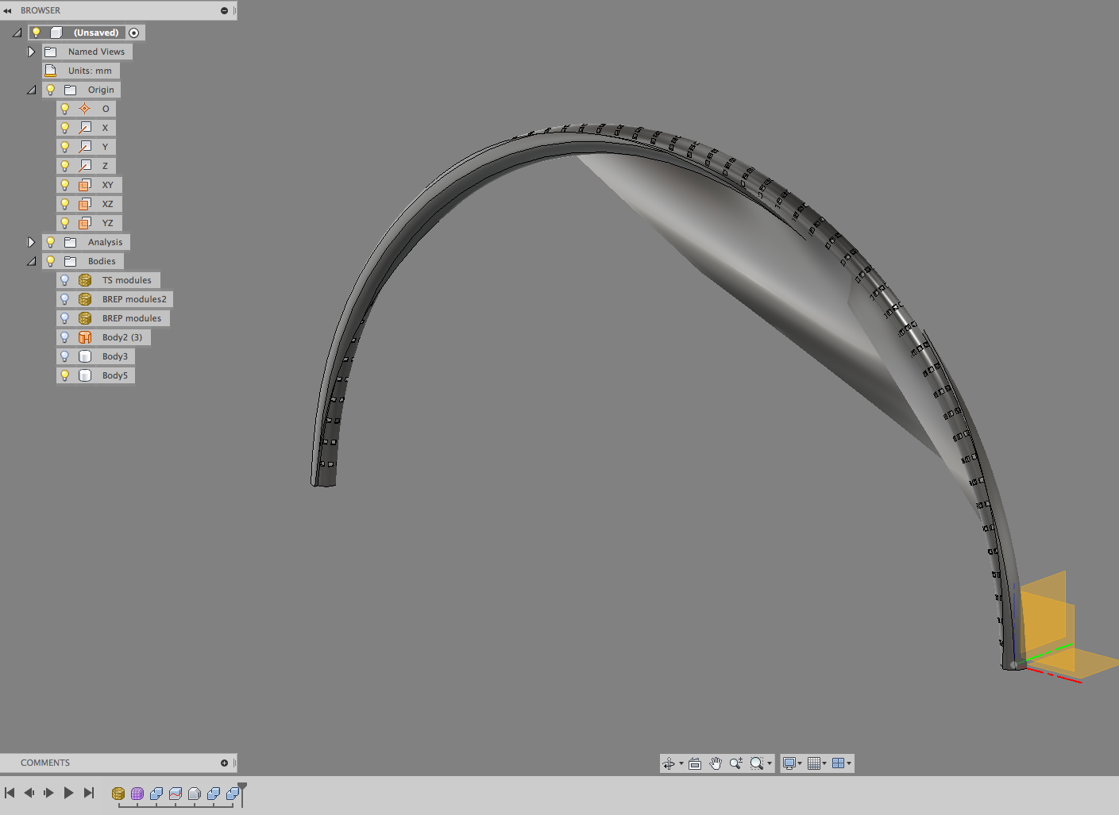The height and width of the screenshot is (815, 1119).
Task: Click the Unsaved document name
Action: tap(96, 32)
